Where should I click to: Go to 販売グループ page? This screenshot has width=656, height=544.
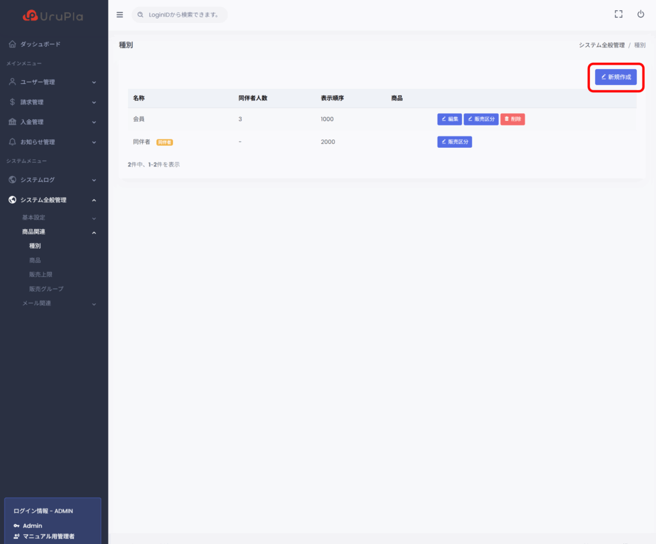46,289
